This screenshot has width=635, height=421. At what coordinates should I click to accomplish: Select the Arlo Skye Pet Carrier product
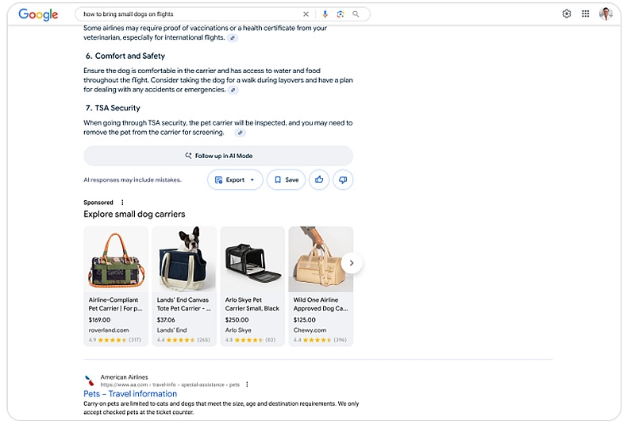point(252,286)
